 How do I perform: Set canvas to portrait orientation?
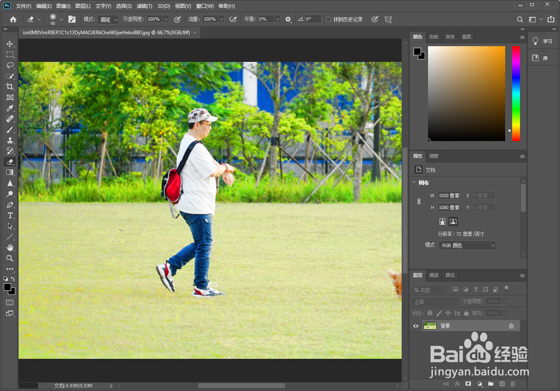tap(442, 221)
